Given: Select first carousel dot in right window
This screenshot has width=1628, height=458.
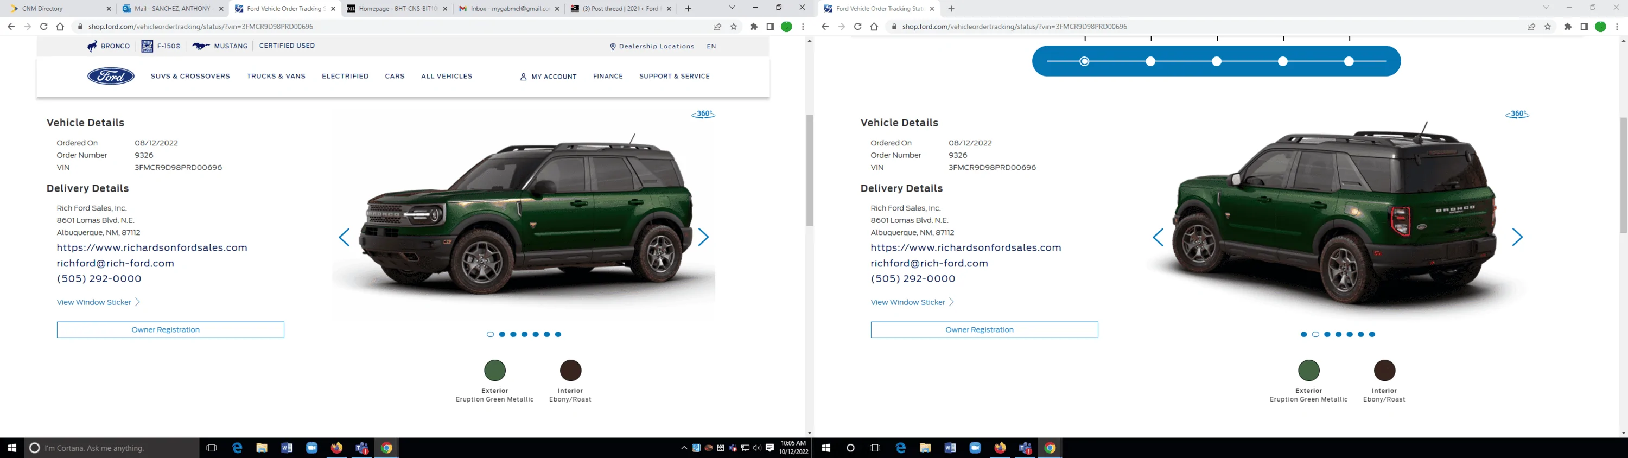Looking at the screenshot, I should pos(1304,335).
